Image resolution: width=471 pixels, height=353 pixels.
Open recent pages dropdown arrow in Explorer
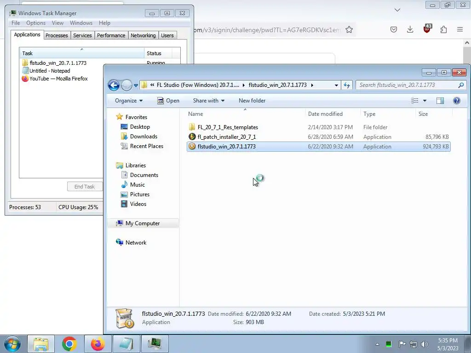click(x=136, y=85)
